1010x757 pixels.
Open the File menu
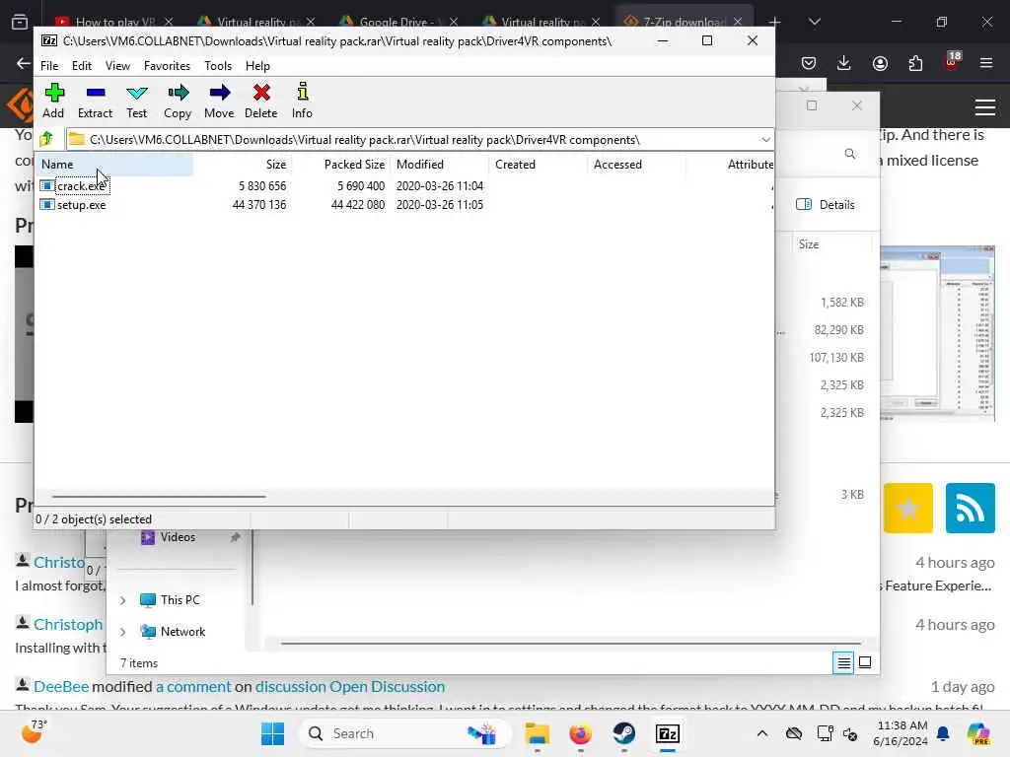coord(49,66)
